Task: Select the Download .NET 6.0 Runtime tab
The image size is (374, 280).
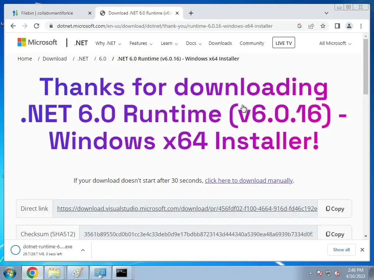Action: click(x=140, y=13)
